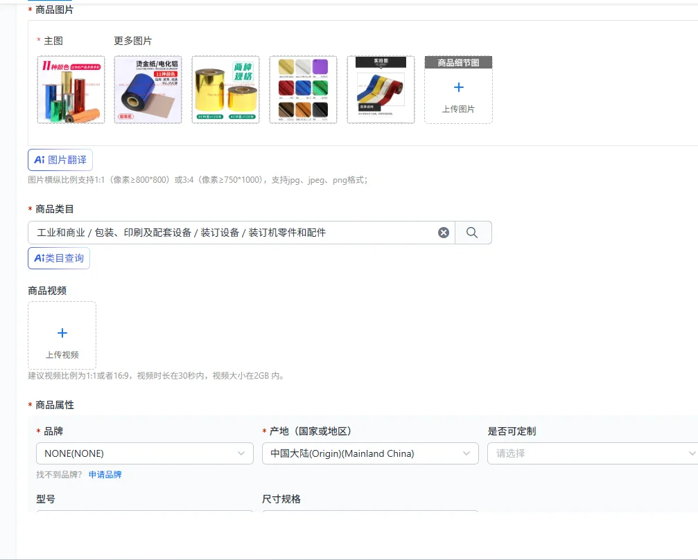Image resolution: width=698 pixels, height=560 pixels.
Task: Click the 更多图片 heading
Action: (x=132, y=41)
